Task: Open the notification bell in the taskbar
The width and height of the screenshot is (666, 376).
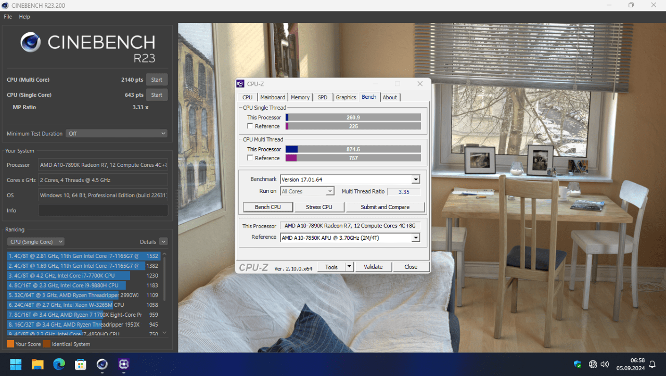Action: pyautogui.click(x=652, y=364)
